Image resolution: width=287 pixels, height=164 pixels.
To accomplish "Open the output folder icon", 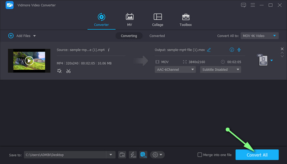I will 122,155.
